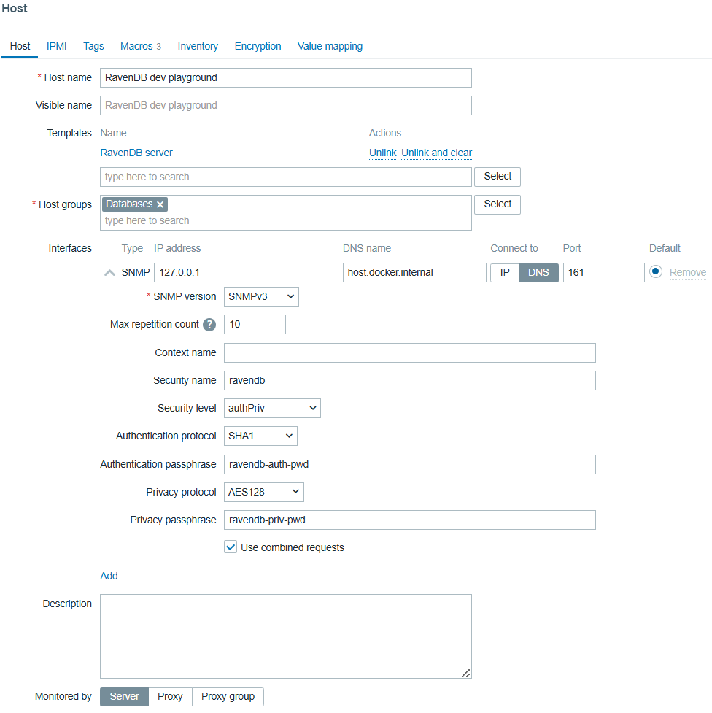Image resolution: width=712 pixels, height=713 pixels.
Task: Click the Max repetition count help icon
Action: click(209, 325)
